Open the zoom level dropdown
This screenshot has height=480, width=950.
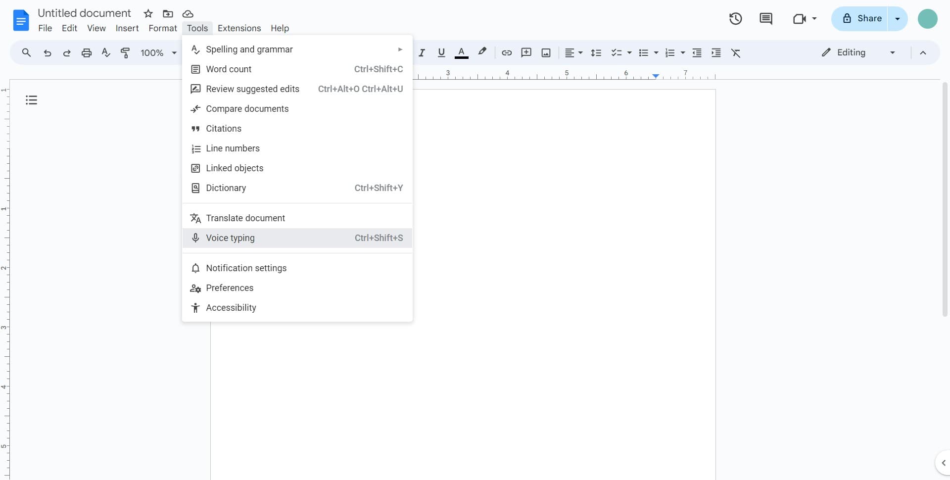157,52
